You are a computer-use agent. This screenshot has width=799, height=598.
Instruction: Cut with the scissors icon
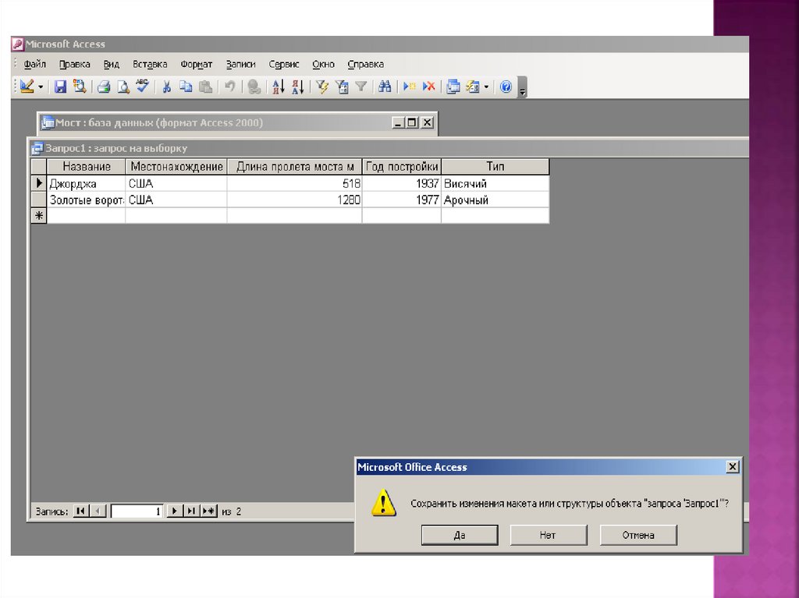click(166, 87)
